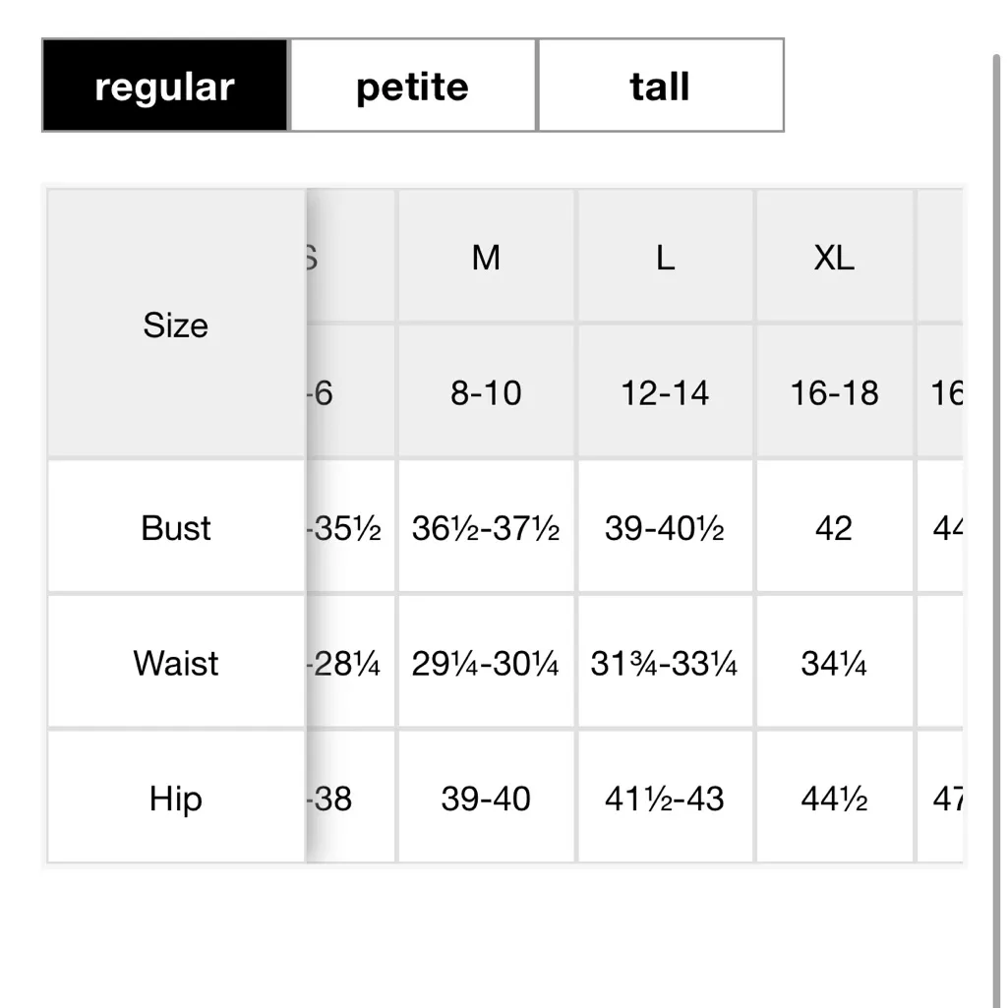Select the M column header
The height and width of the screenshot is (1008, 1008).
[x=485, y=258]
